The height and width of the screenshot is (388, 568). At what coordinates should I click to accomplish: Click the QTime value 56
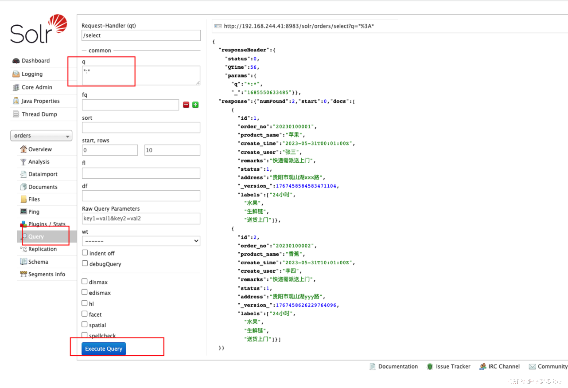(x=253, y=67)
